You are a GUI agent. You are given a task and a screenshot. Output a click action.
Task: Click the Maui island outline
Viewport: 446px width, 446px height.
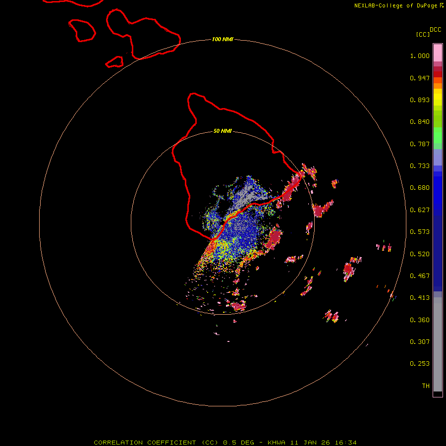point(143,34)
